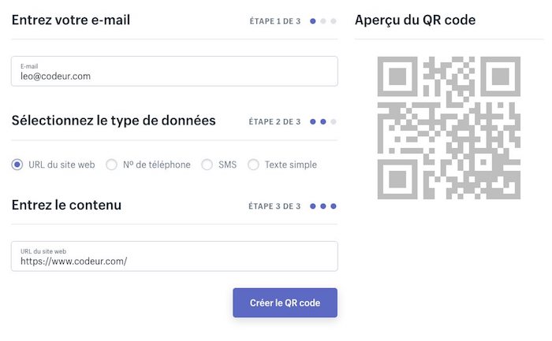Click the ÉTAPE 2 DE 3 label
The image size is (552, 341).
(274, 122)
